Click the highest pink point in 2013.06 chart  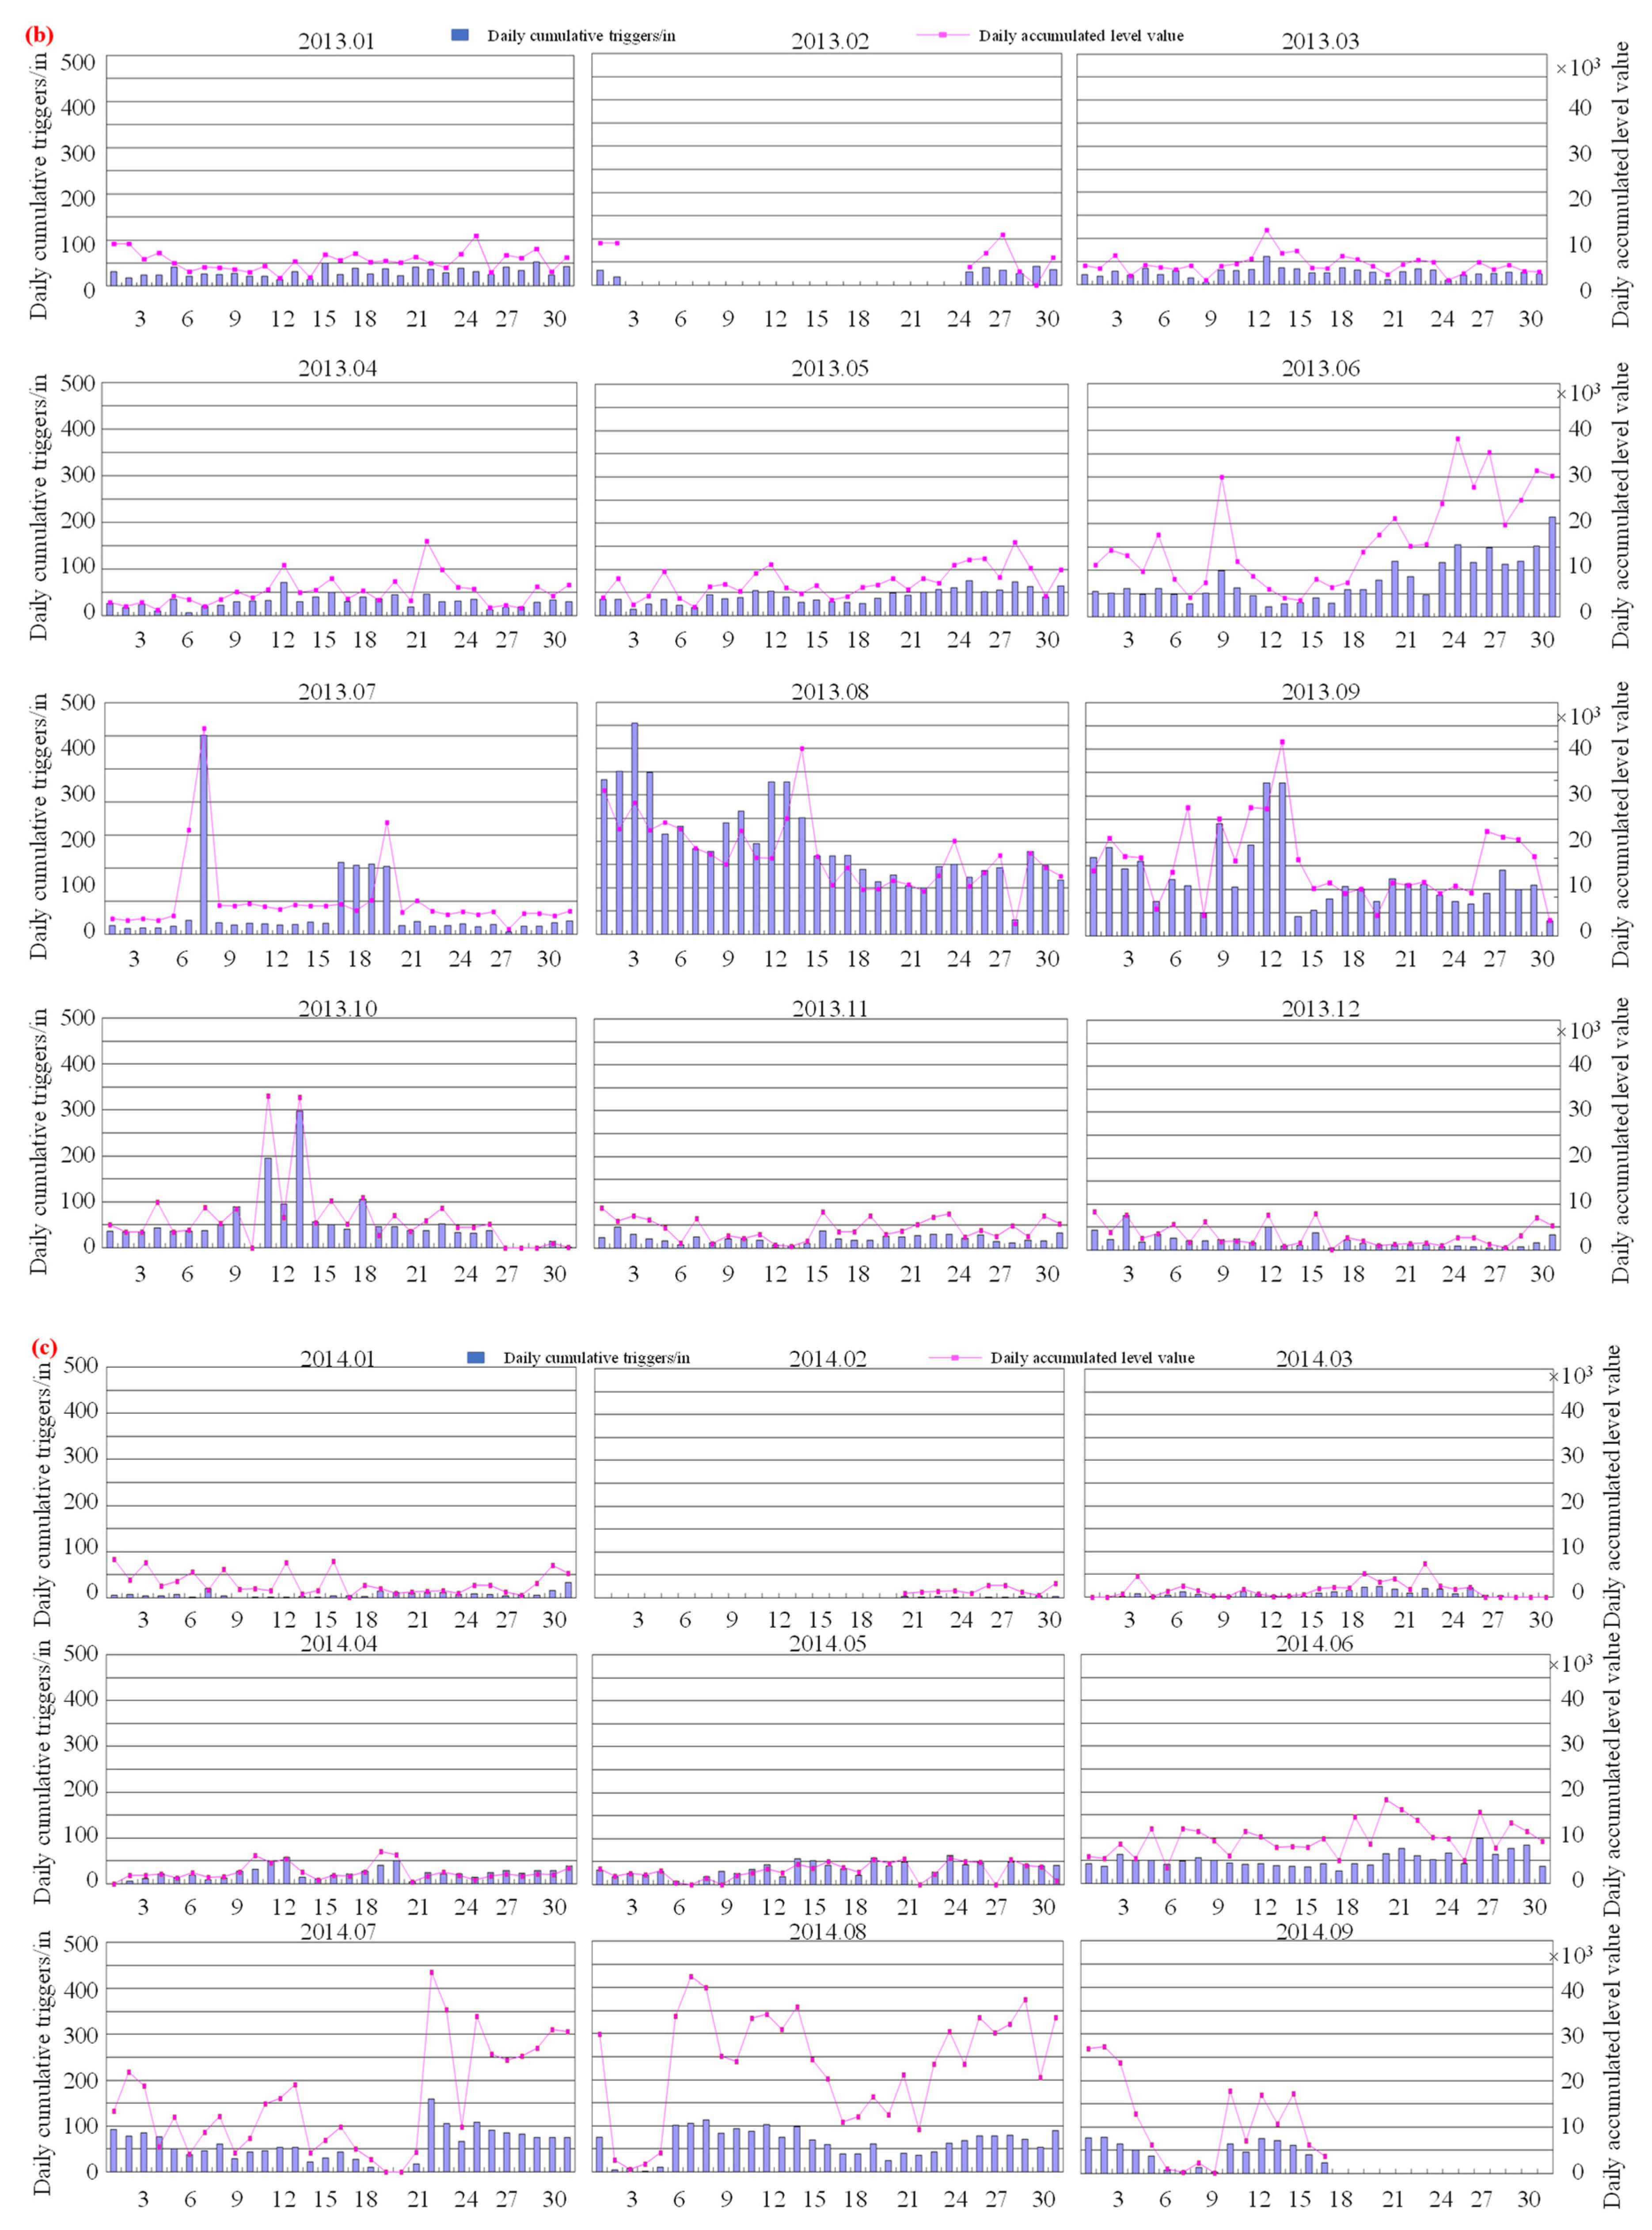[1457, 439]
